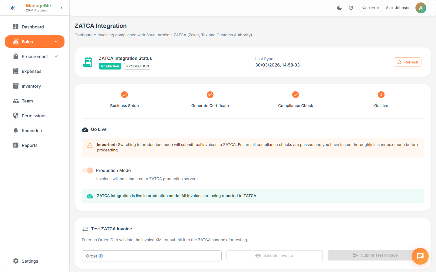This screenshot has height=272, width=436.
Task: Select the Sales menu item
Action: pos(27,41)
